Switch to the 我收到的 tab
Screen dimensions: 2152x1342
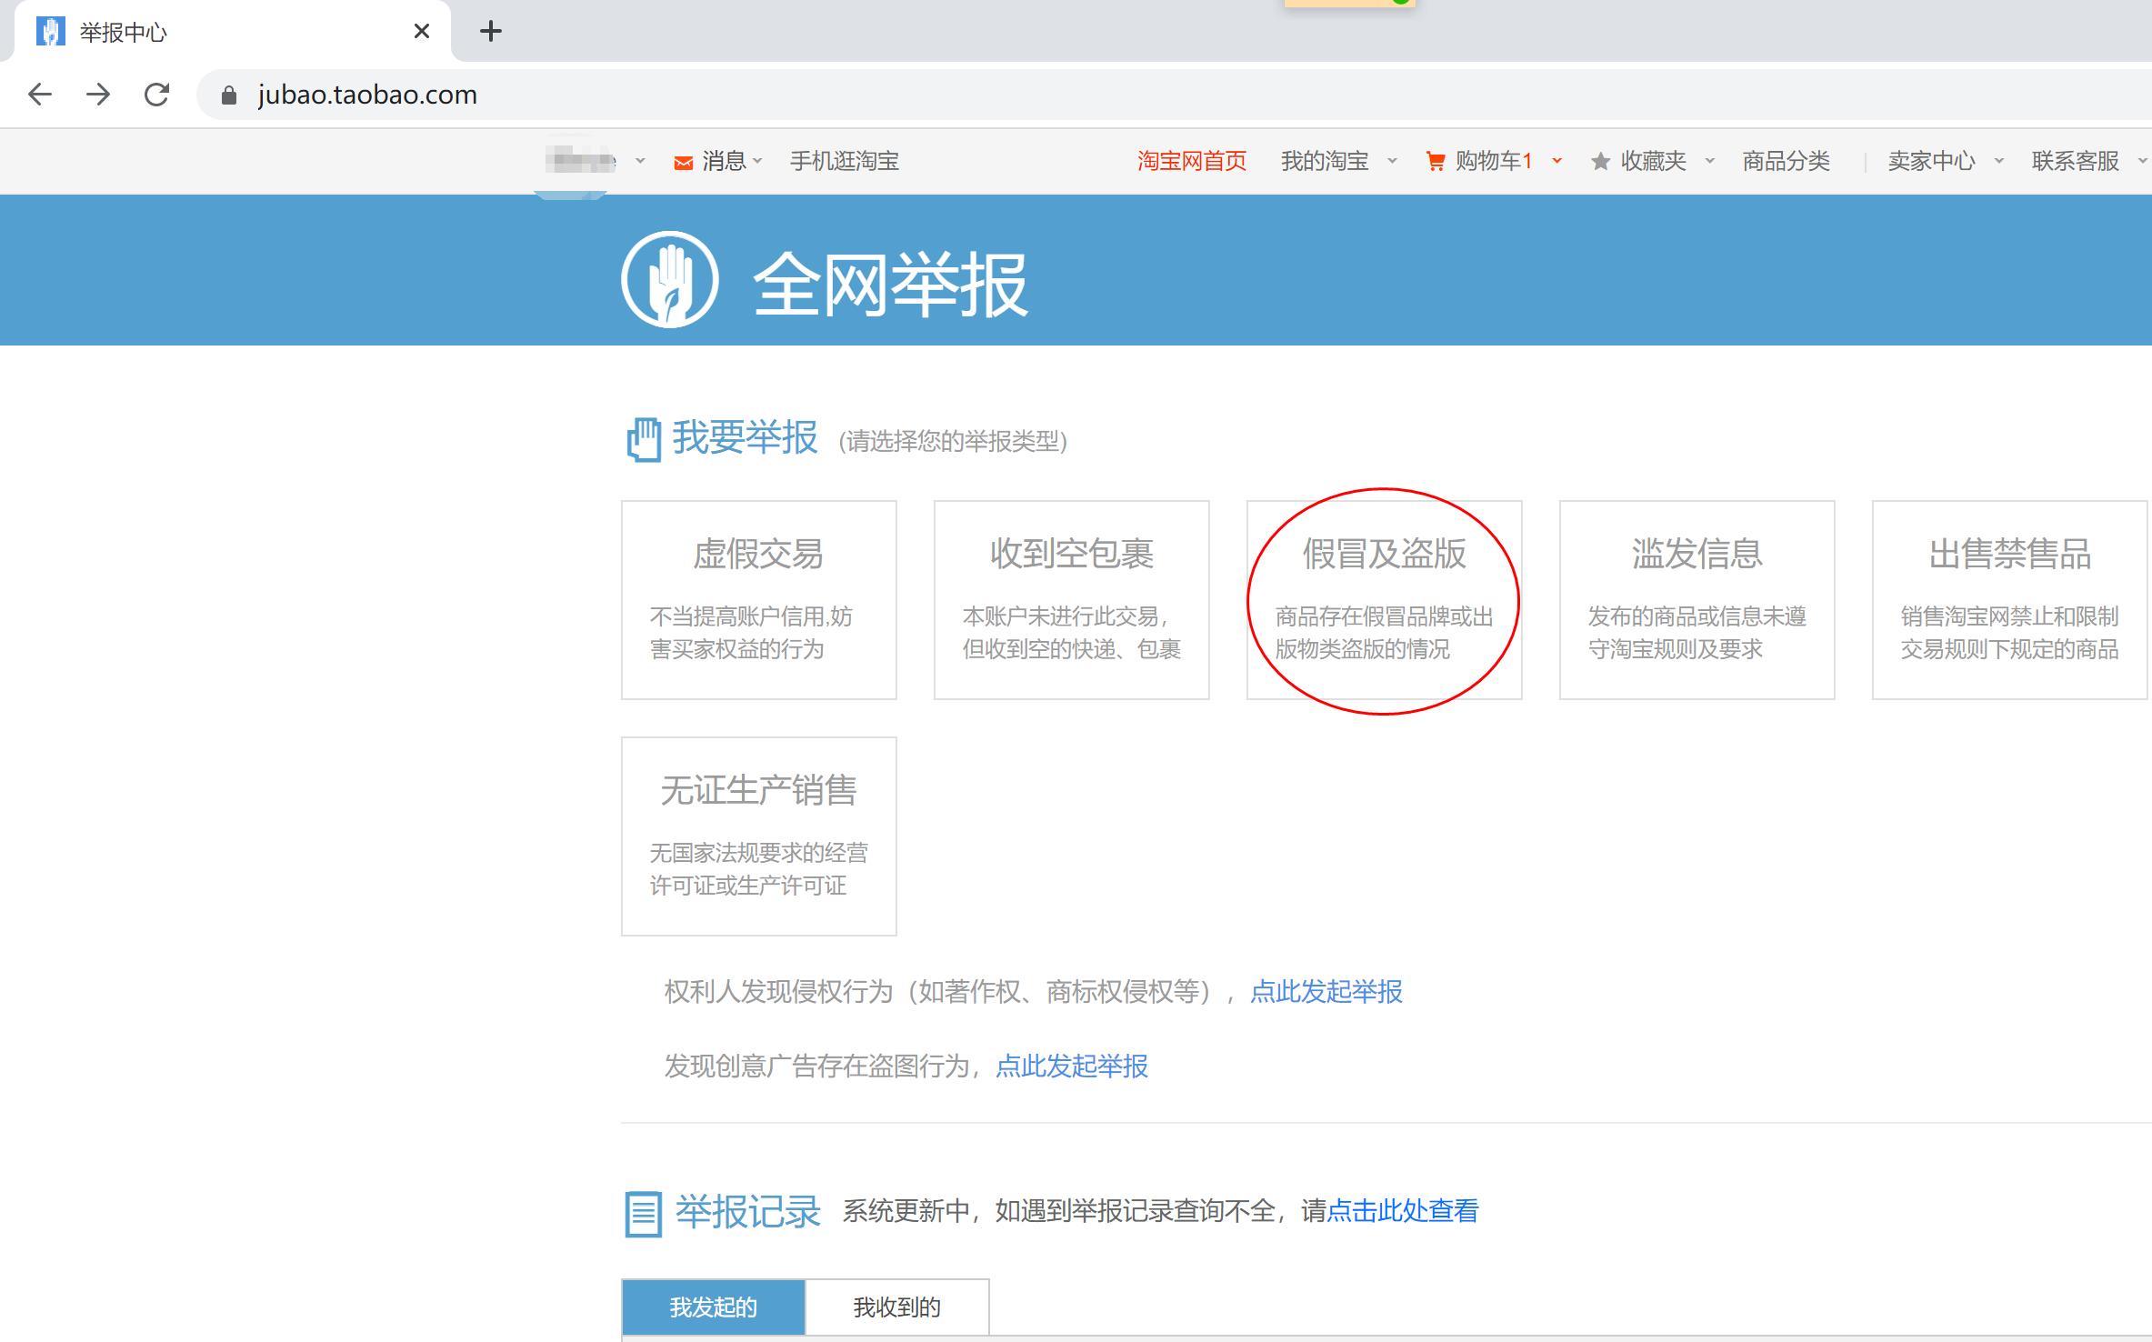[x=896, y=1307]
